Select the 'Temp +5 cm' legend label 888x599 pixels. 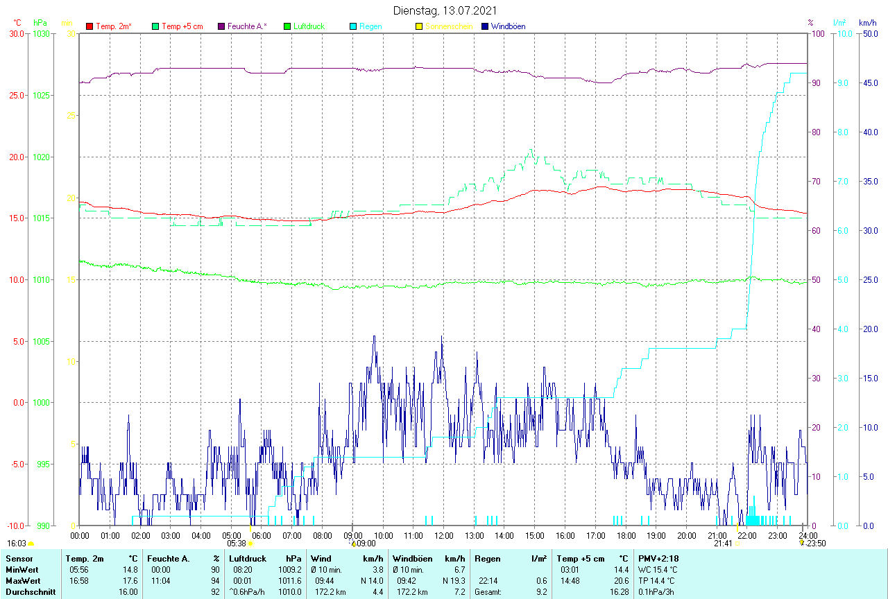[x=182, y=26]
